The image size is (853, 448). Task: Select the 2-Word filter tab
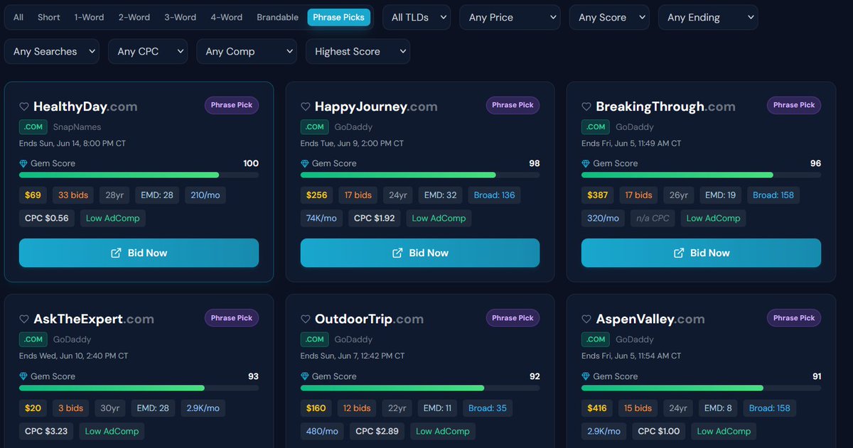(136, 17)
